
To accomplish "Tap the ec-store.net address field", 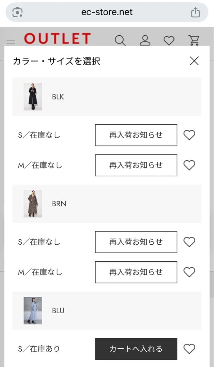I will click(107, 13).
